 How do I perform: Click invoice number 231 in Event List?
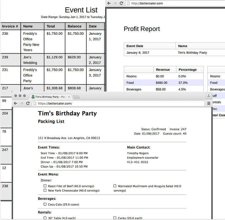coord(5,70)
